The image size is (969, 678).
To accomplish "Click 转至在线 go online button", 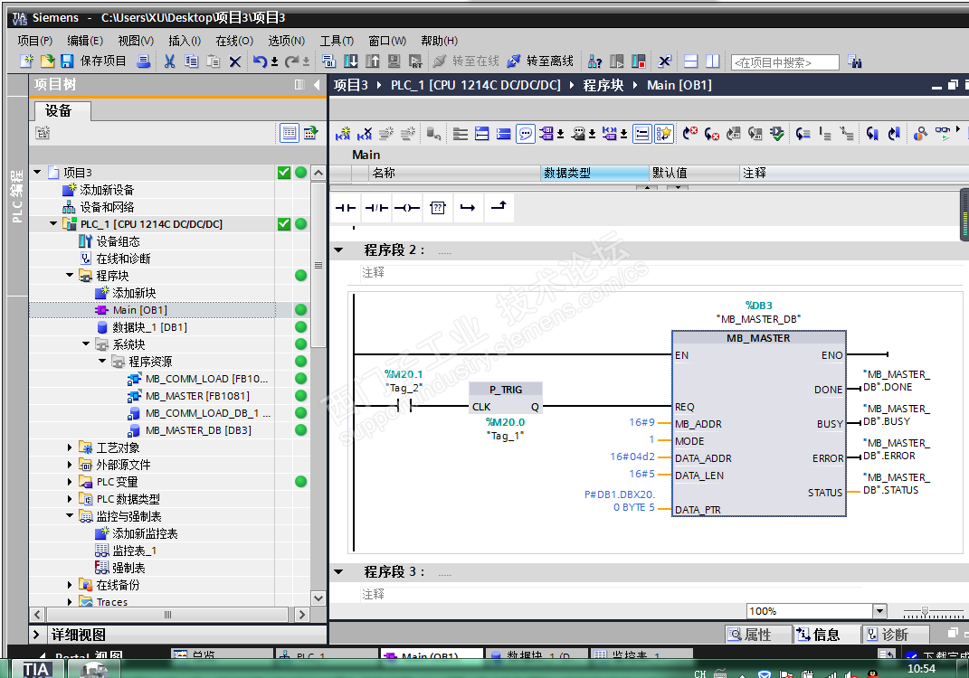I will tap(466, 61).
